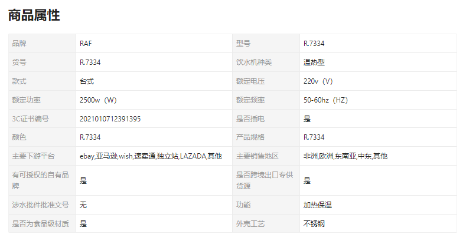The height and width of the screenshot is (244, 466).
Task: Click the 商品属性 heading
Action: pos(34,16)
